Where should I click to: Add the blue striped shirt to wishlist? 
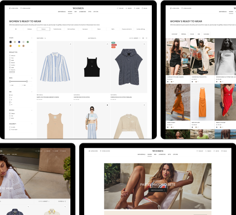tap(70, 44)
